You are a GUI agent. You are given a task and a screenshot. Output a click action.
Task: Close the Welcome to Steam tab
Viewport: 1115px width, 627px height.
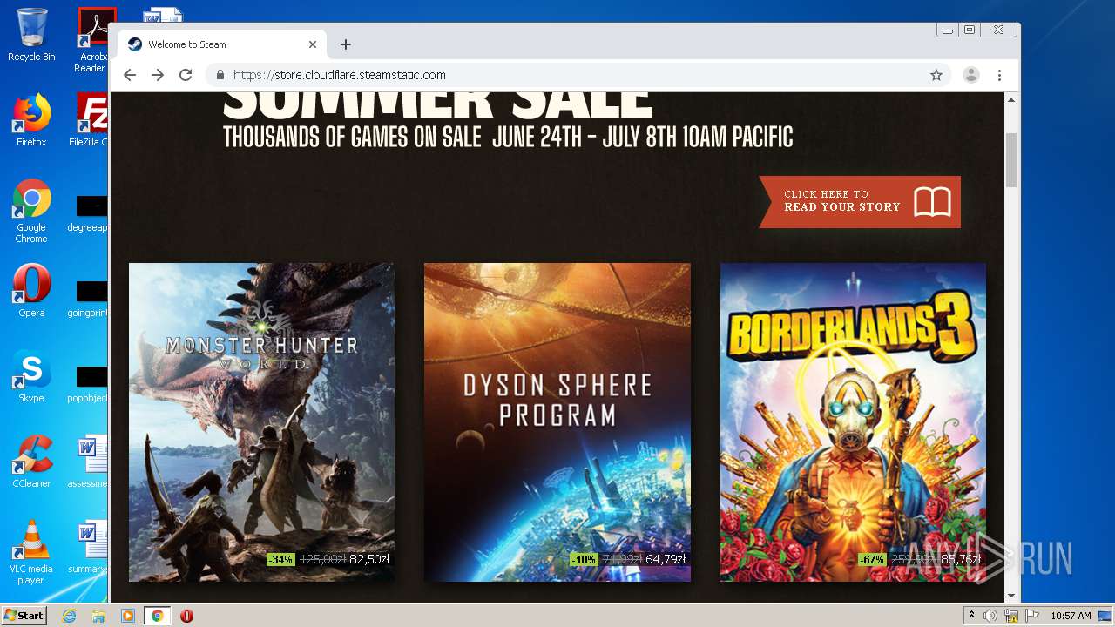(x=313, y=44)
